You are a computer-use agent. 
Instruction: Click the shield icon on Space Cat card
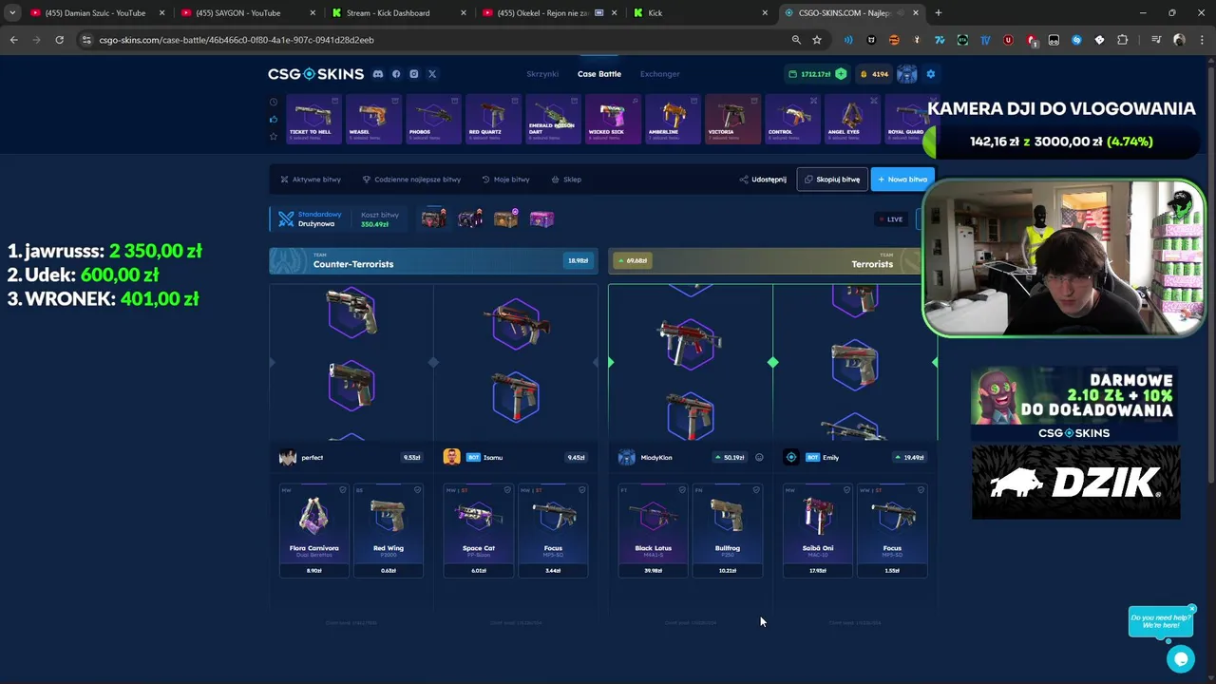(507, 490)
